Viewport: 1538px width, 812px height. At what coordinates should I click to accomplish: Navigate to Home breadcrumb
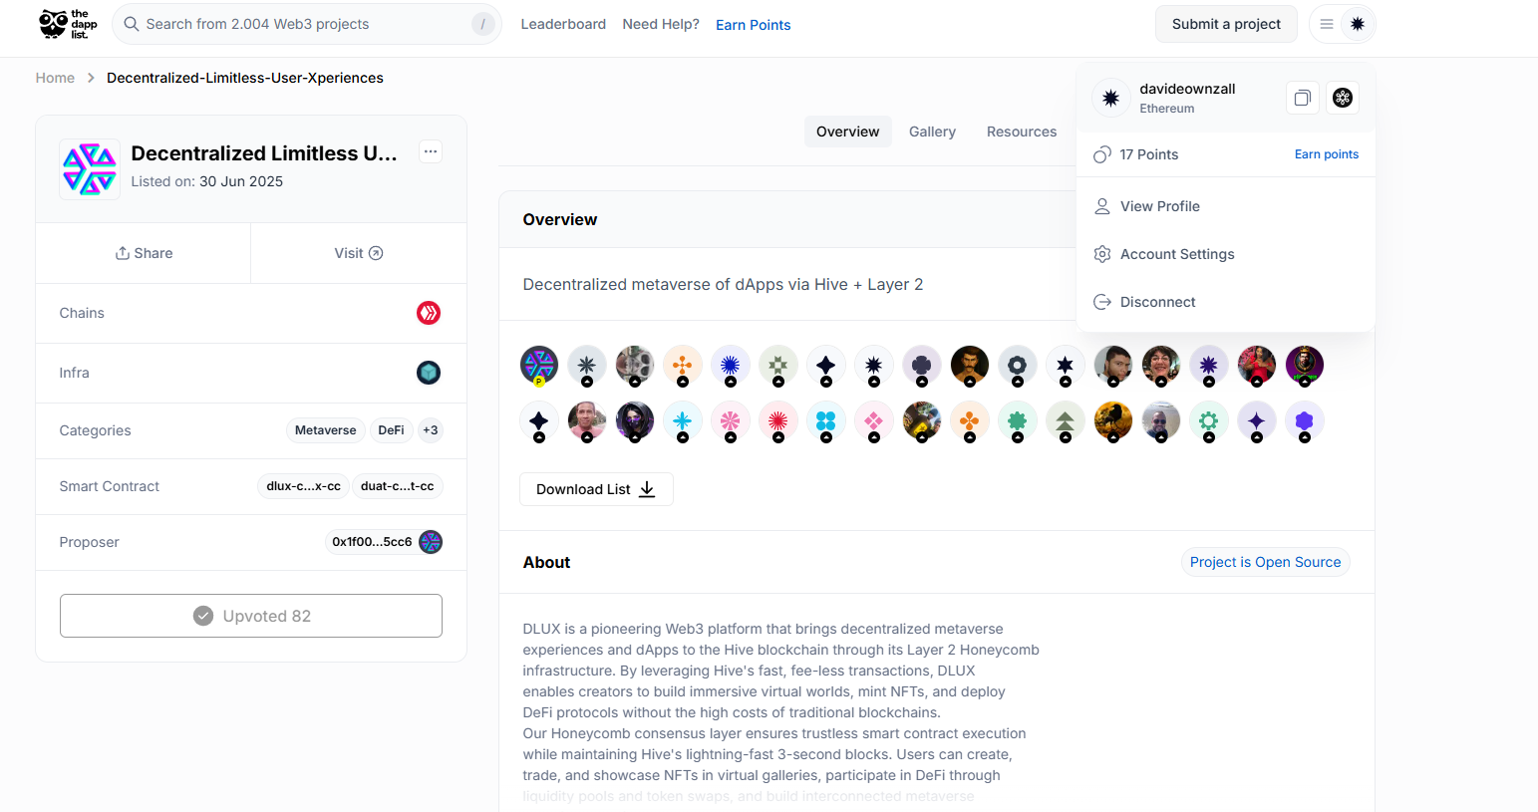(55, 78)
